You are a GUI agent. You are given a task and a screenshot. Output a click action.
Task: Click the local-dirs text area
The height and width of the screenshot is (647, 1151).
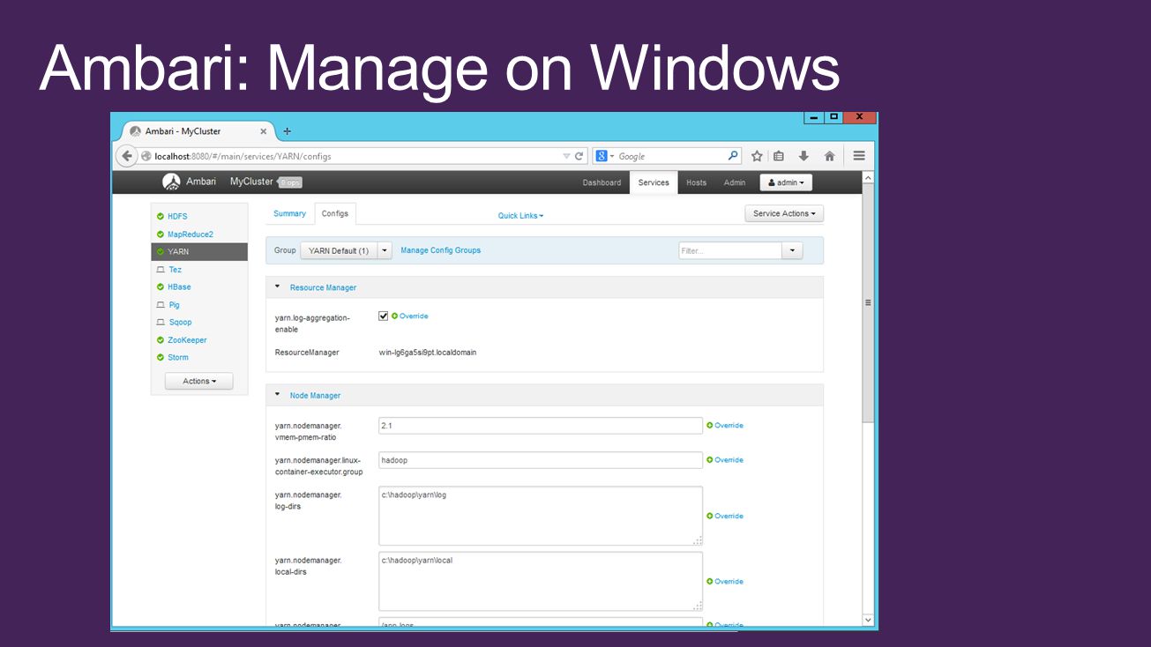tap(541, 581)
